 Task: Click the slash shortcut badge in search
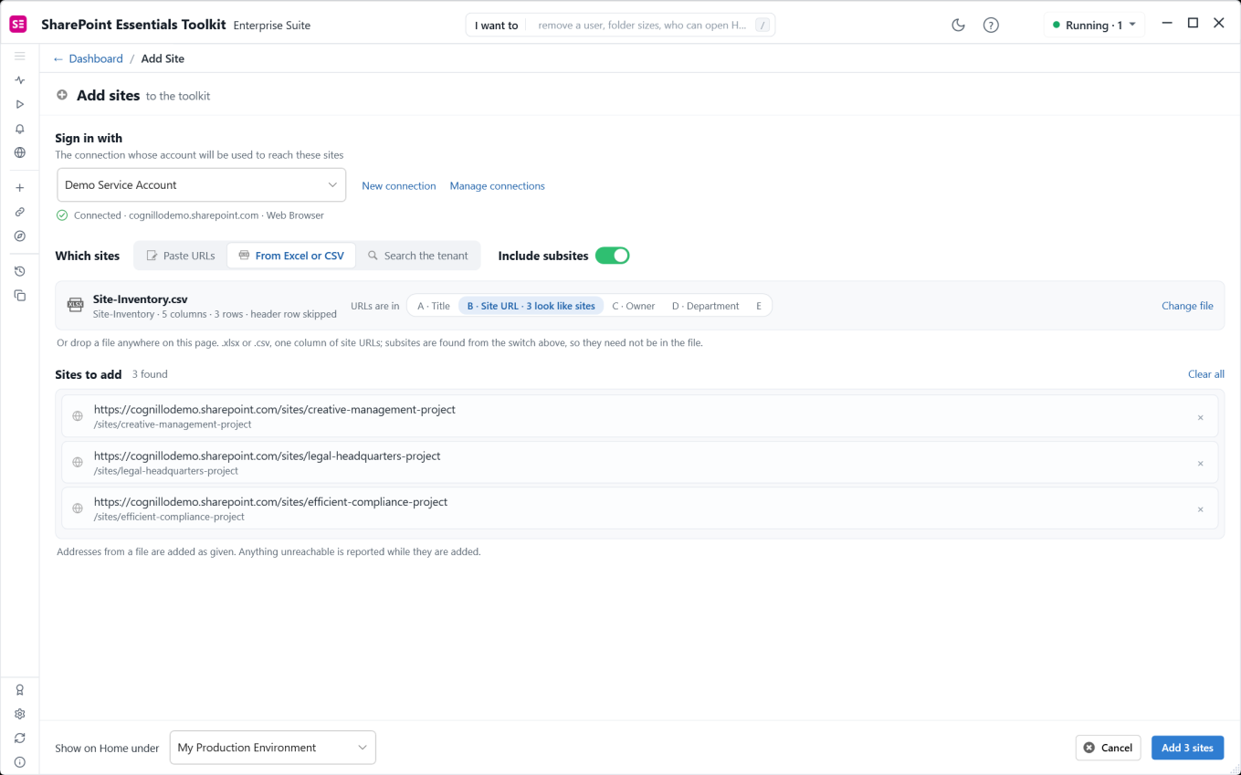tap(762, 26)
